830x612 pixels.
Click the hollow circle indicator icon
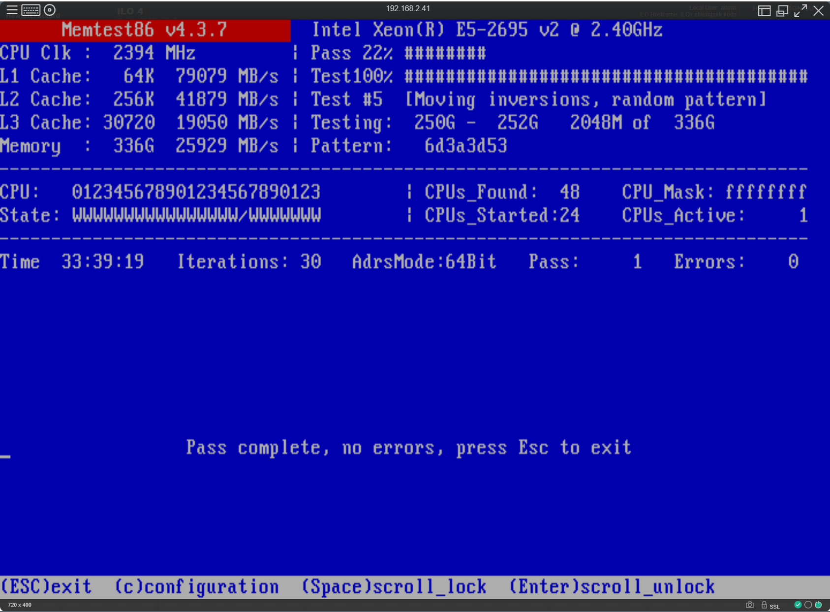(808, 605)
